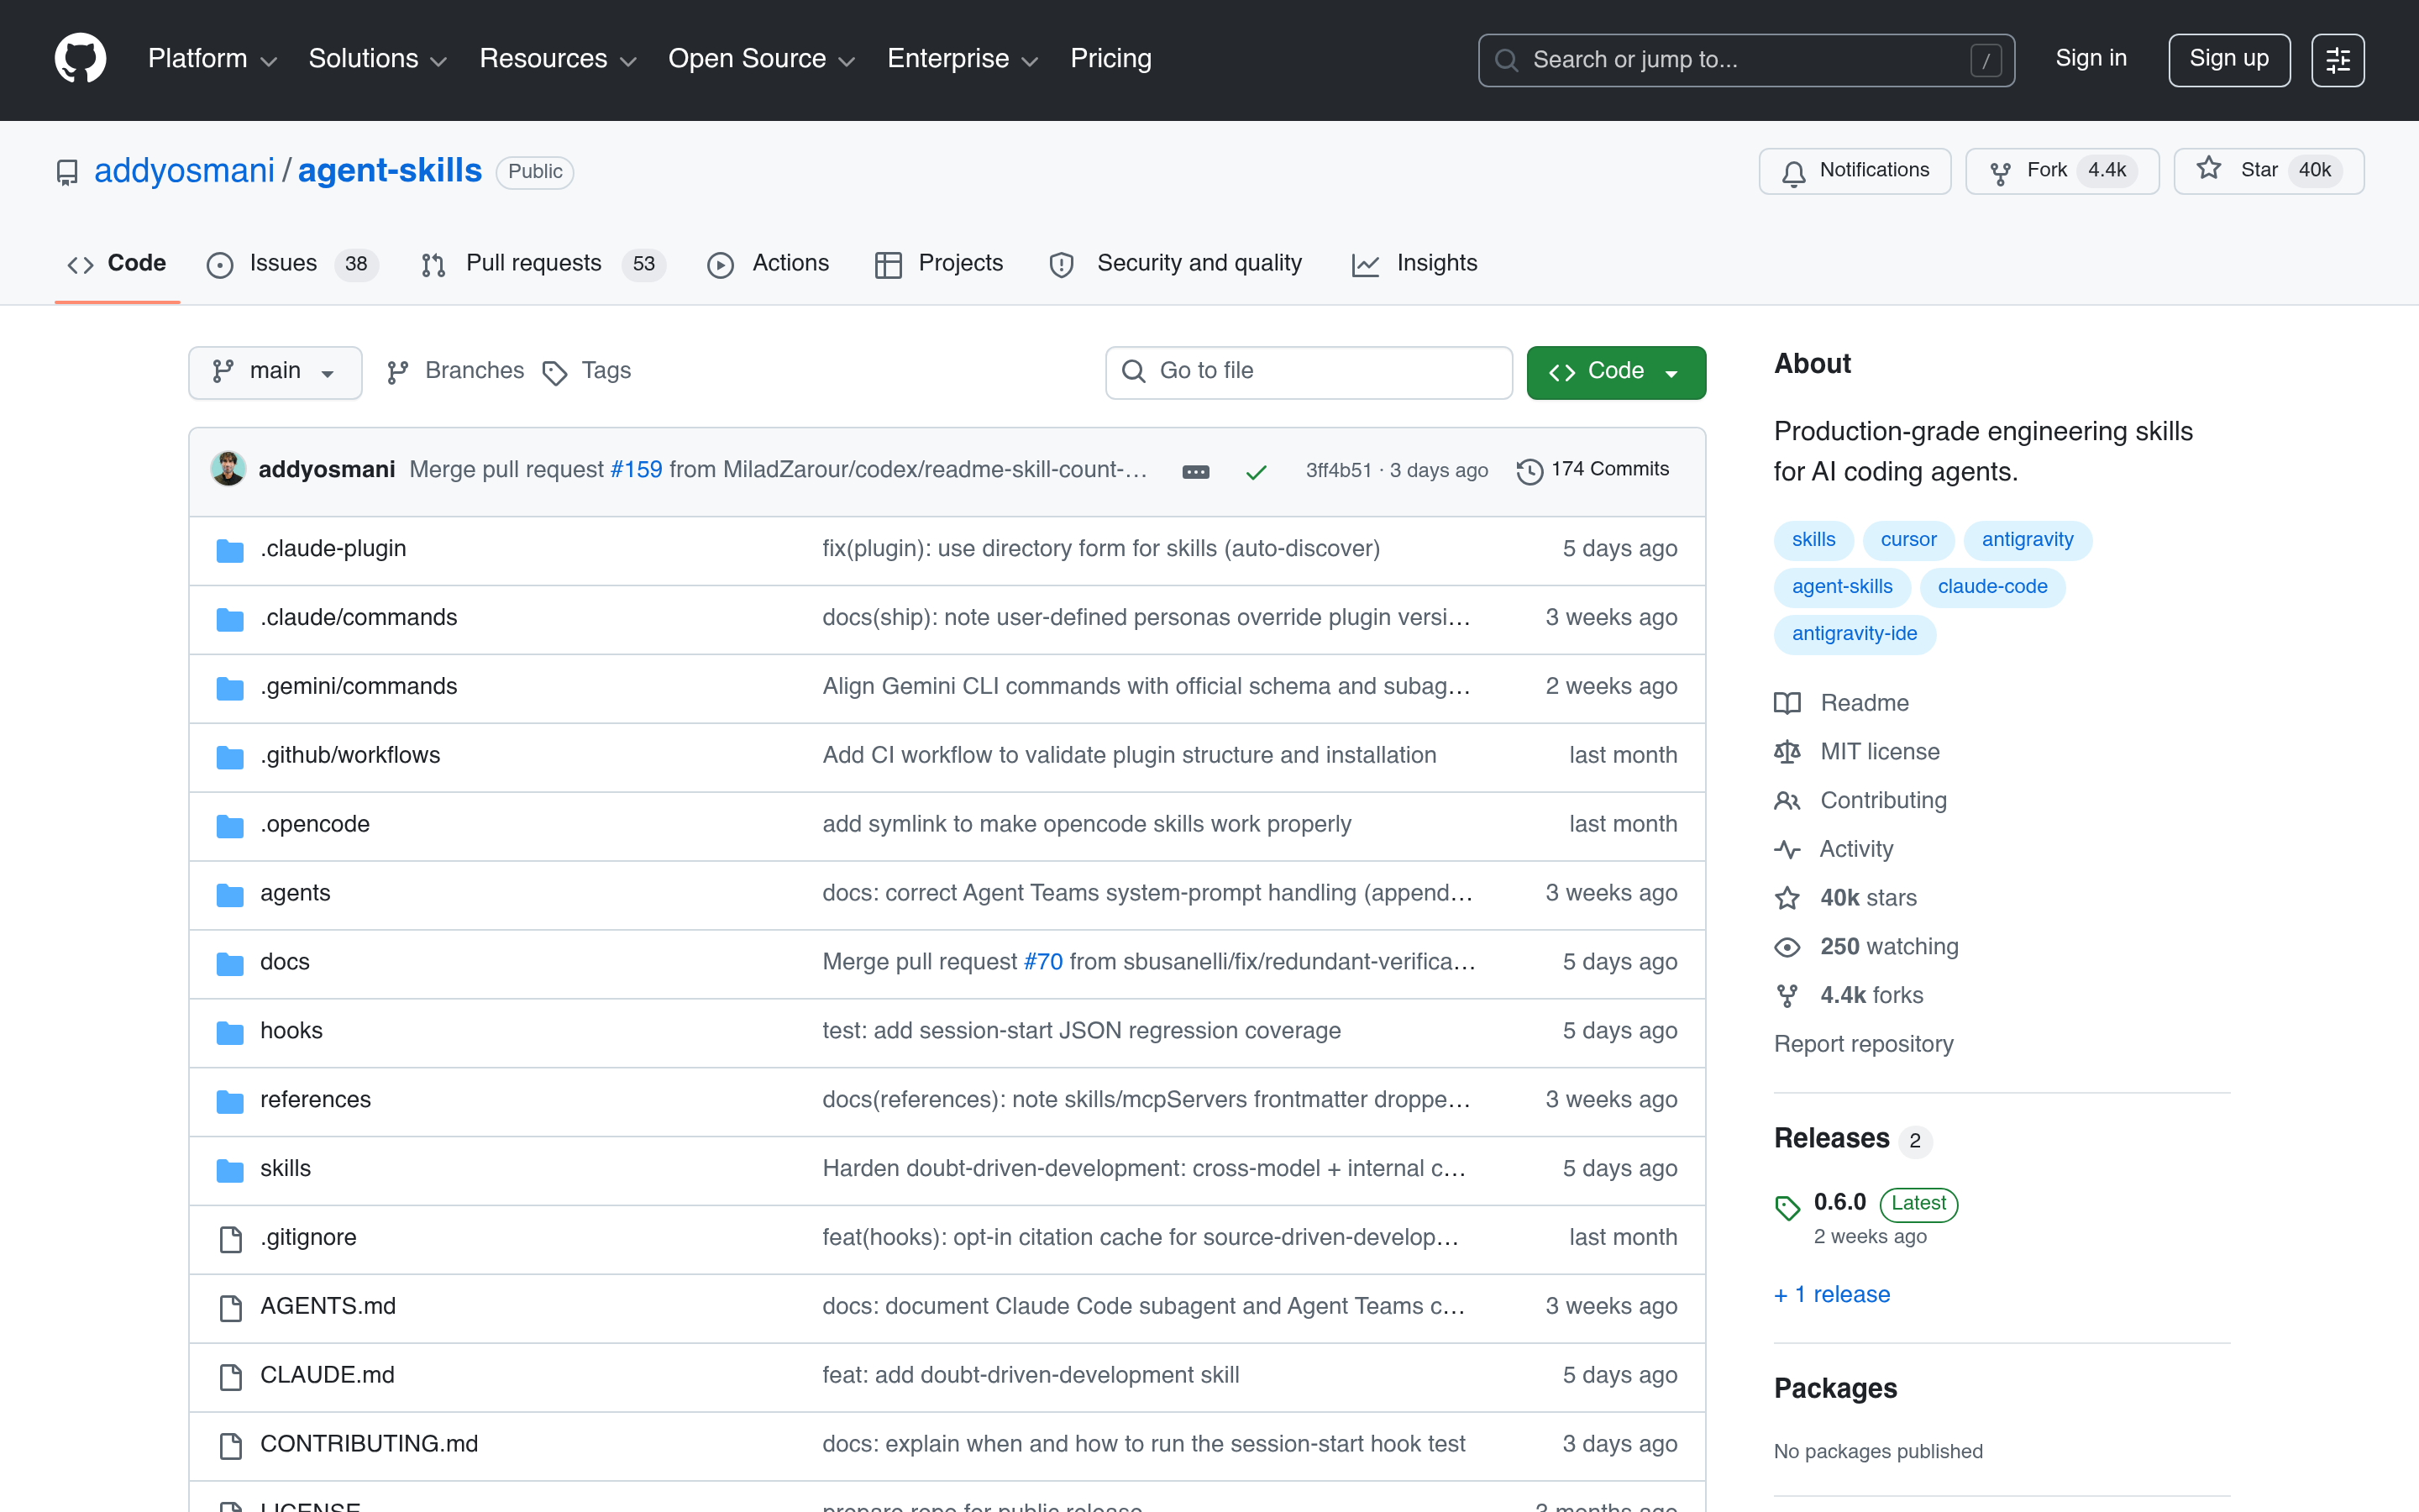Click the forks icon in About
2419x1512 pixels.
point(1787,996)
